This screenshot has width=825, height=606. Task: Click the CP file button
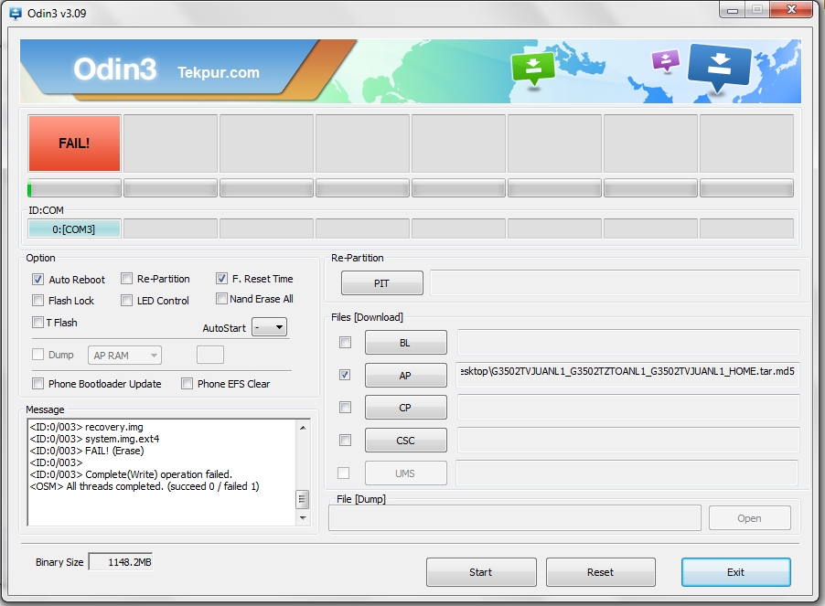point(406,408)
